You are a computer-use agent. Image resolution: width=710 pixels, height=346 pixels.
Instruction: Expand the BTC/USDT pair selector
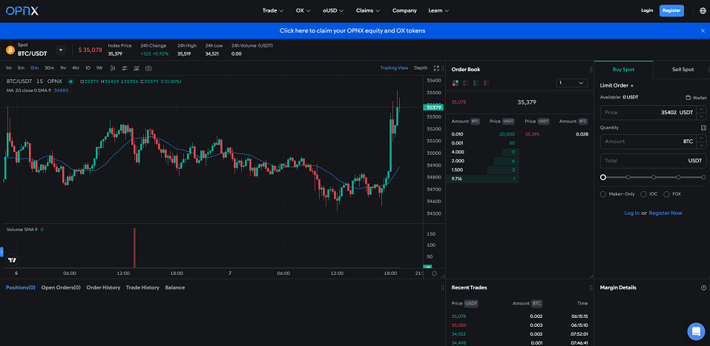coord(60,50)
